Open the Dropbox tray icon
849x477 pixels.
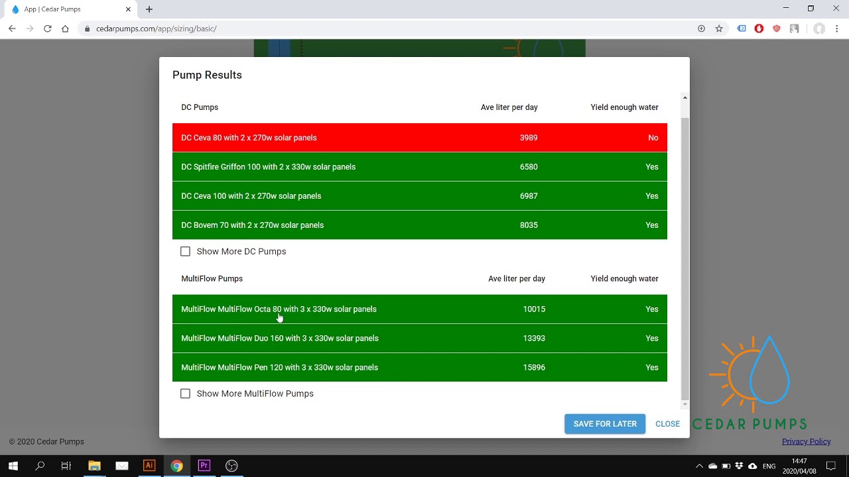[x=739, y=466]
